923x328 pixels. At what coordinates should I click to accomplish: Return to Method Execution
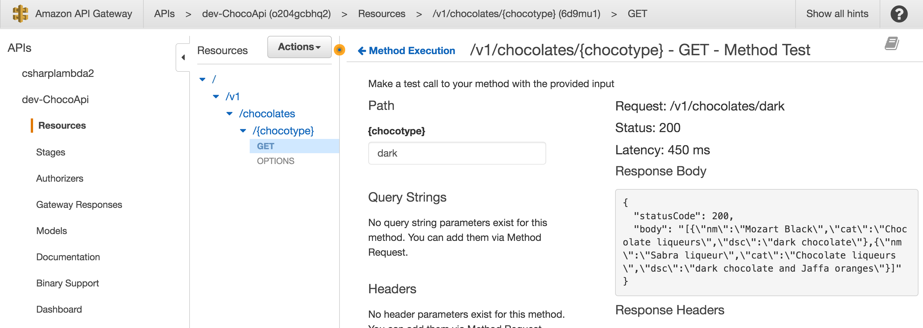tap(412, 51)
